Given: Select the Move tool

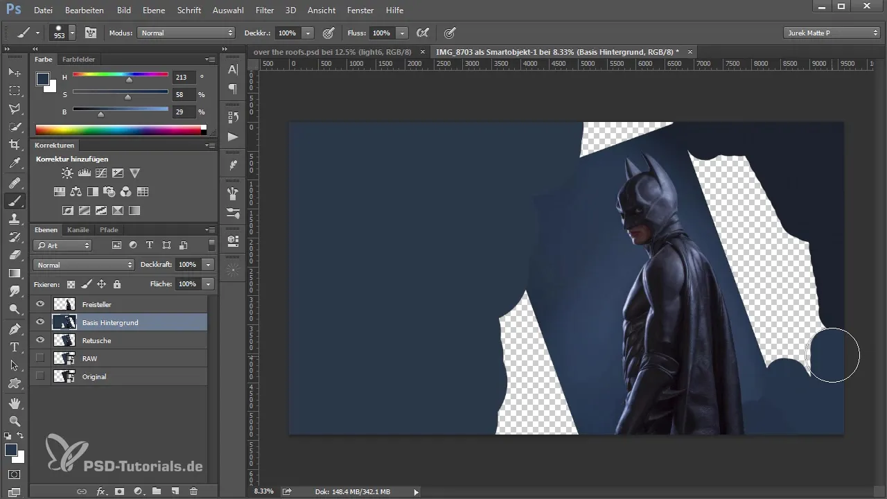Looking at the screenshot, I should [15, 73].
